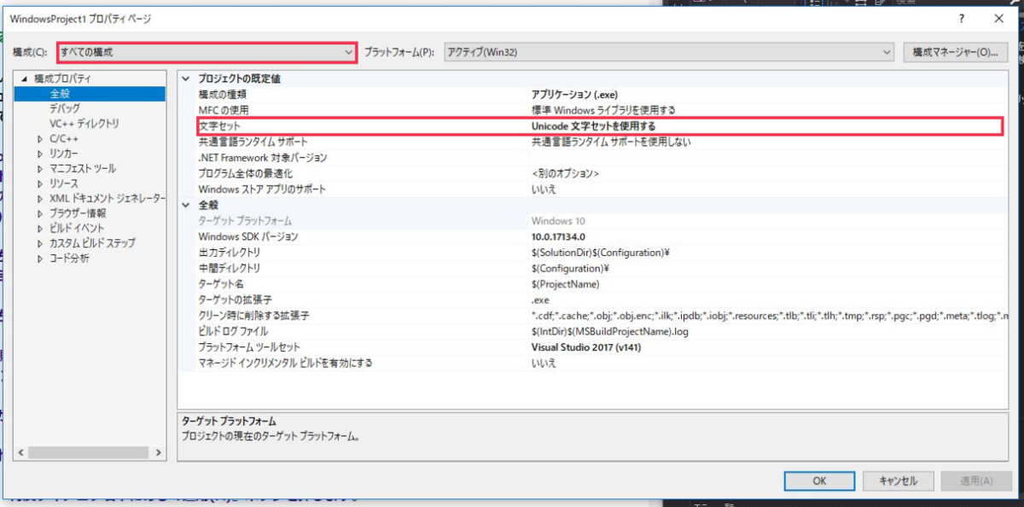Image resolution: width=1024 pixels, height=507 pixels.
Task: Click the Unicode 文字セットを使用する value
Action: tap(594, 126)
